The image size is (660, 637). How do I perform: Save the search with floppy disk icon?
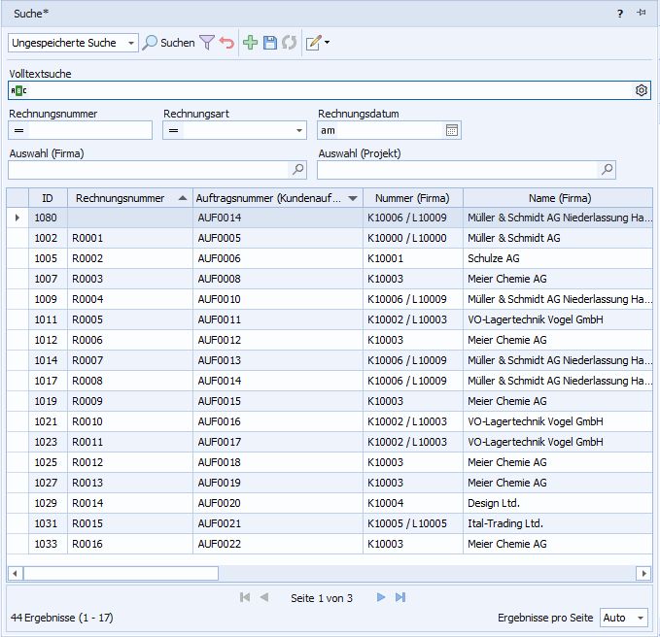(270, 43)
